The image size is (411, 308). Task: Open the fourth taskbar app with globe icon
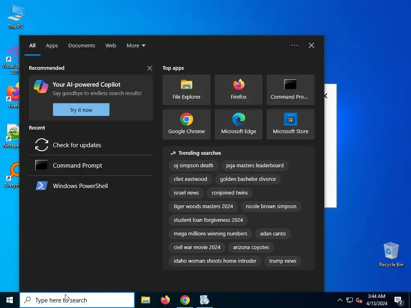tap(204, 300)
